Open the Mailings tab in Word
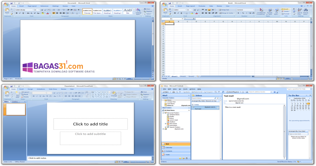Screen dimensions: 316x166 56,6
